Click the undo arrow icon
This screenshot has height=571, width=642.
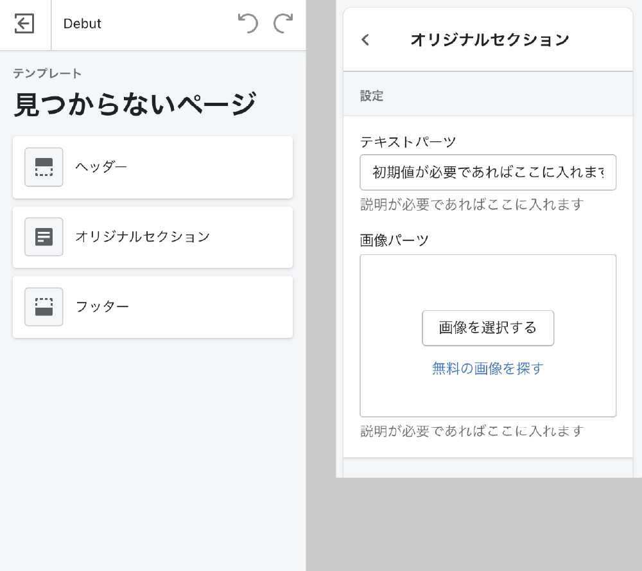[x=248, y=24]
